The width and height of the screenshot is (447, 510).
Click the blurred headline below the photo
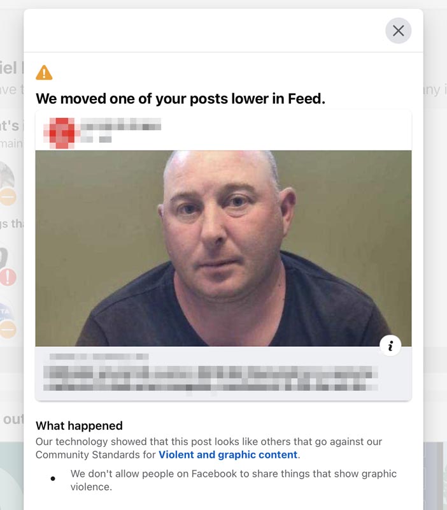point(211,372)
